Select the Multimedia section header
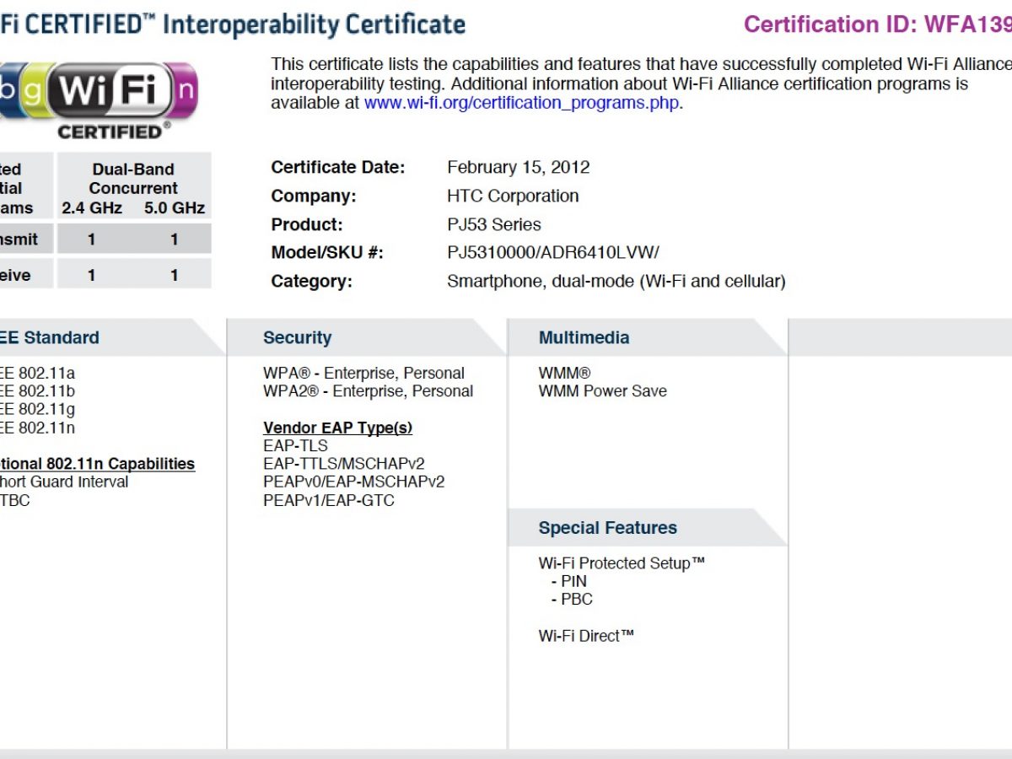This screenshot has height=759, width=1012. (584, 337)
